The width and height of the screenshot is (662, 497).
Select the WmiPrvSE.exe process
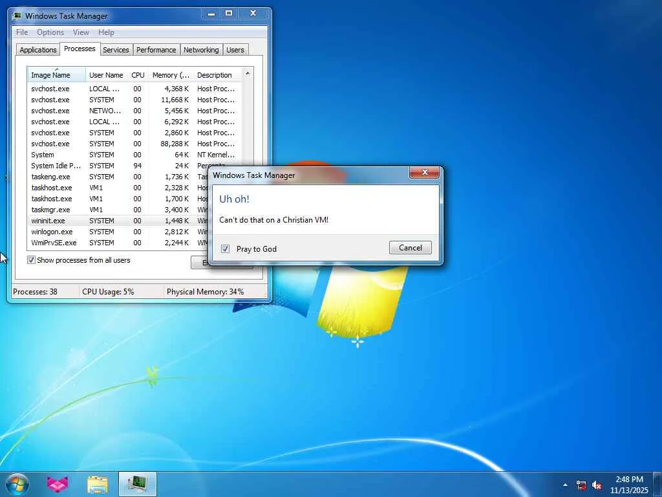[118, 243]
